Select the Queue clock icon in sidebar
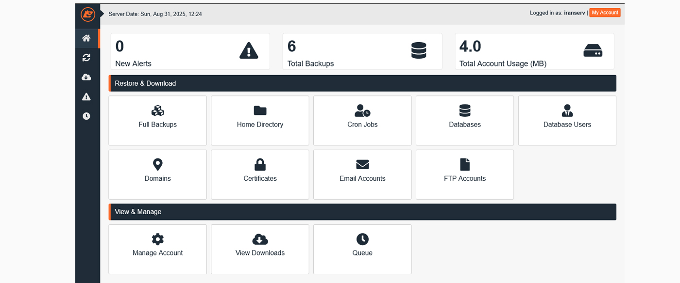 click(86, 115)
